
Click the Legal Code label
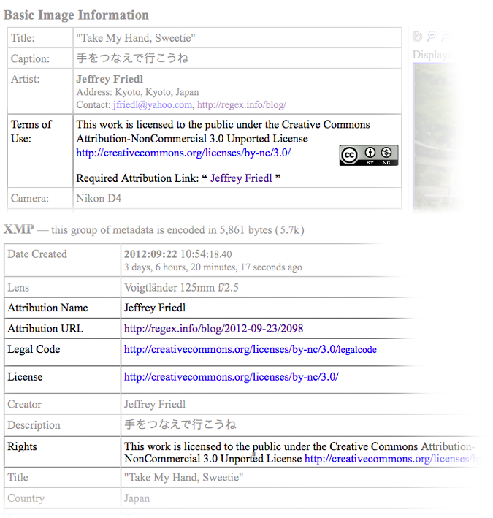pyautogui.click(x=34, y=349)
